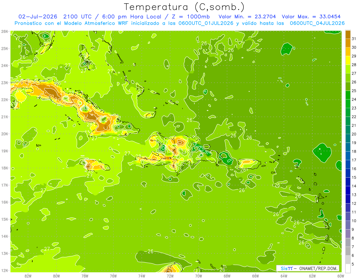Click the "74W" longitude axis label
This screenshot has height=280, width=362.
(x=142, y=276)
